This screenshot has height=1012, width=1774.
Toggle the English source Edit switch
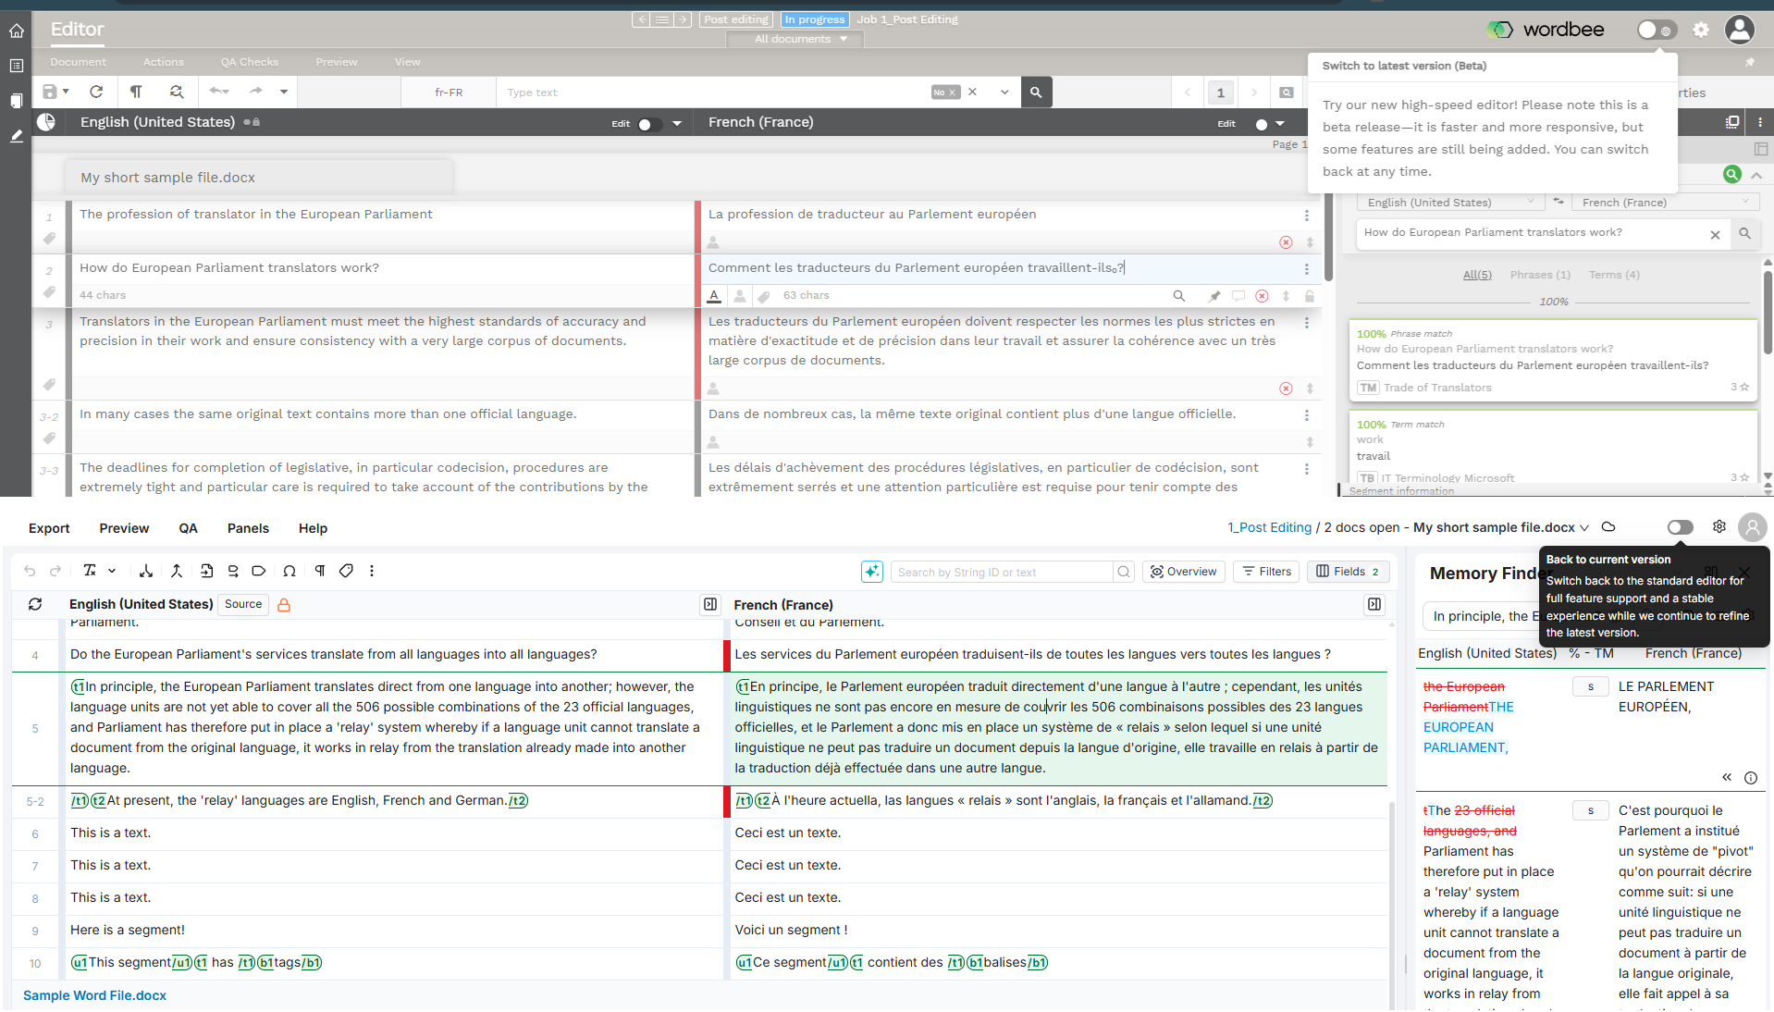pyautogui.click(x=649, y=124)
